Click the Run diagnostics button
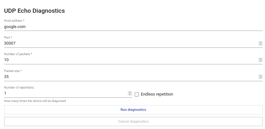 point(133,110)
